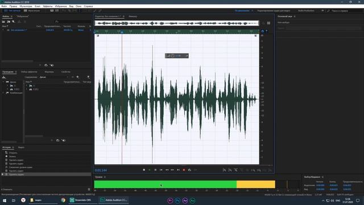Open the Справка menu
This screenshot has width=364, height=205.
coord(88,6)
